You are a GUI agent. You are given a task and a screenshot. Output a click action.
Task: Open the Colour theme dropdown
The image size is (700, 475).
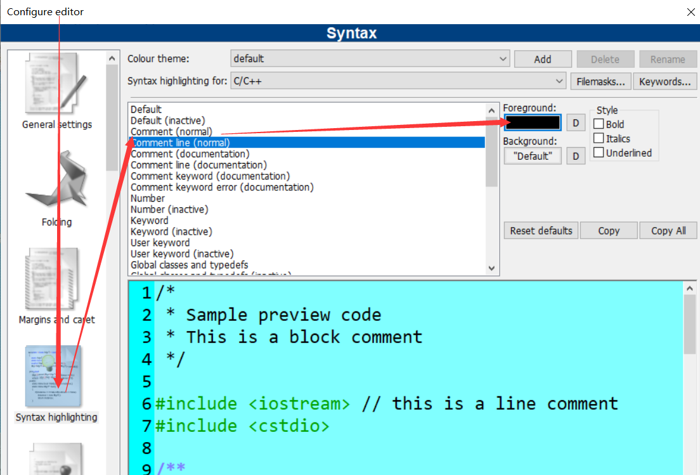point(370,59)
